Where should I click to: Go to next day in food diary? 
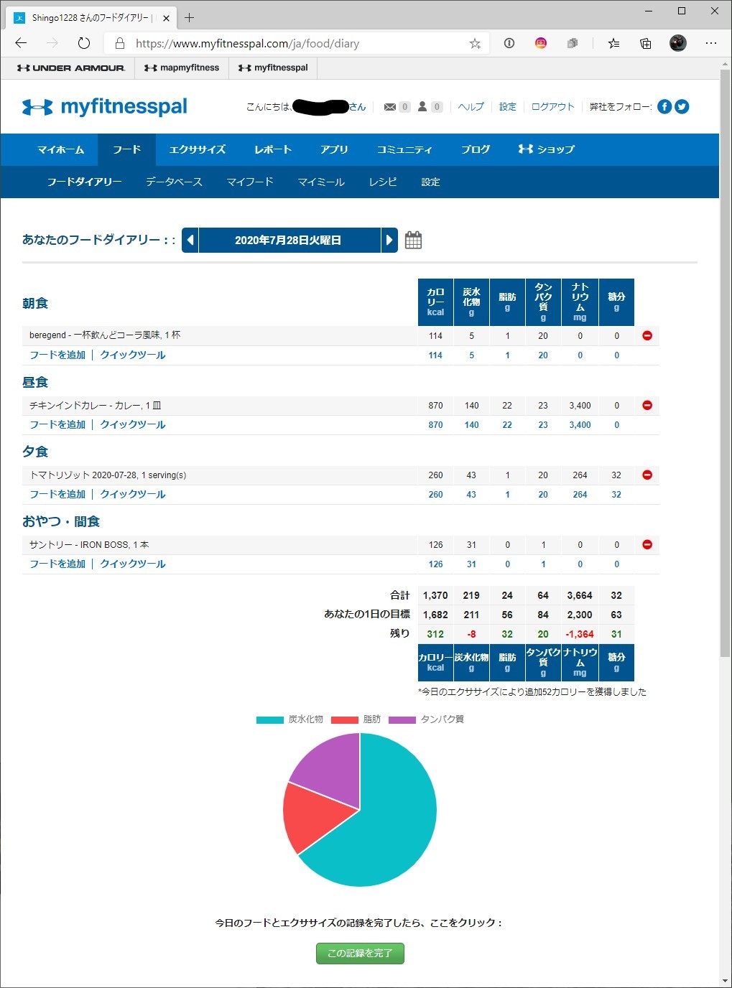coord(389,240)
